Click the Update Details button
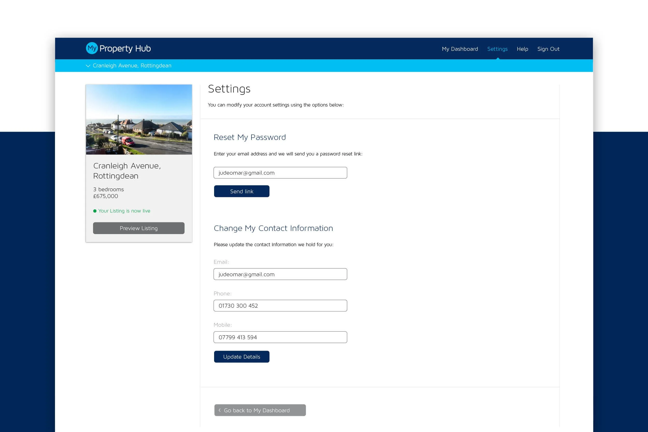 (x=242, y=357)
